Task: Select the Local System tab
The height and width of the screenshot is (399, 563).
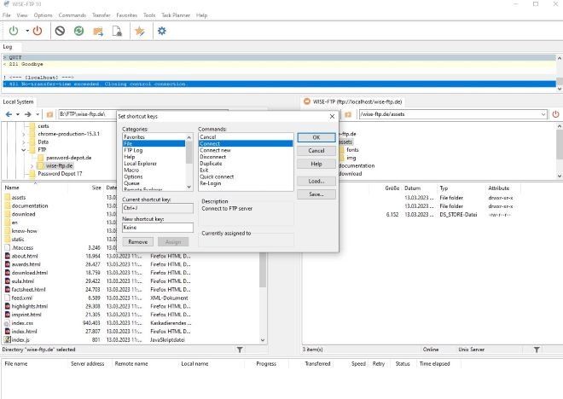Action: 18,102
